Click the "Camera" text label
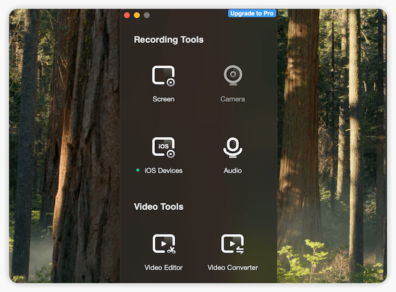This screenshot has width=396, height=292. coord(232,99)
